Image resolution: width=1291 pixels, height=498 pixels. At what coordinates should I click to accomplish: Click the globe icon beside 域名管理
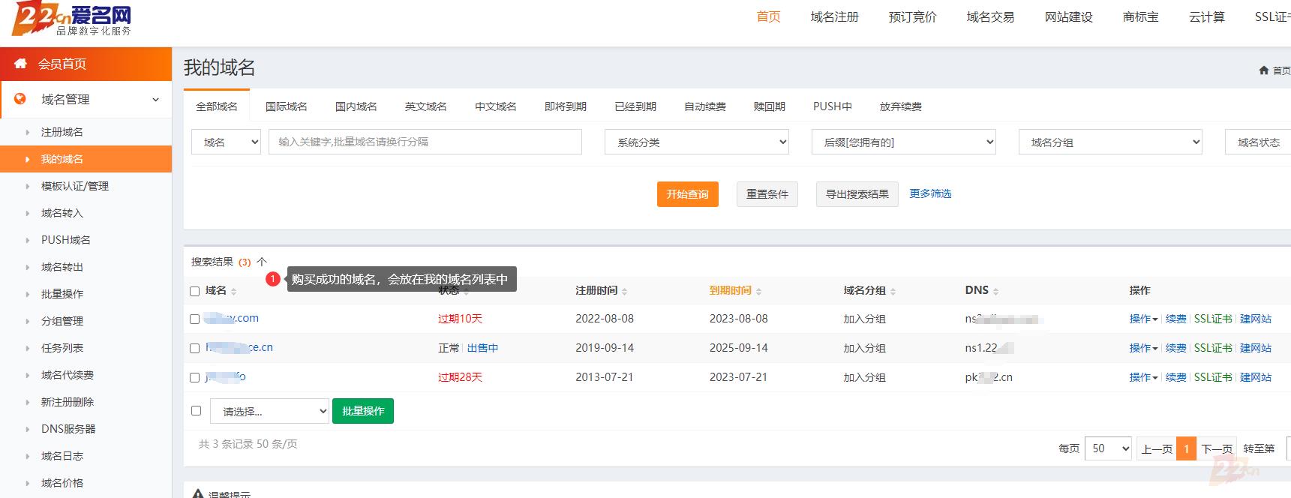coord(20,99)
